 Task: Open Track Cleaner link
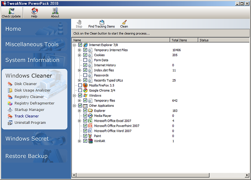pyautogui.click(x=26, y=116)
